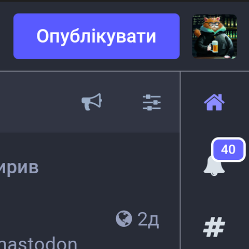Select the hashtag Explore tab in the sidebar
Viewport: 249px width, 249px height.
click(214, 227)
